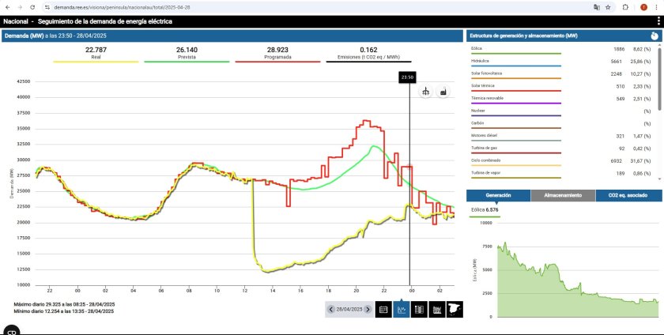The height and width of the screenshot is (335, 664).
Task: Click the green Eólica color line
Action: [515, 54]
